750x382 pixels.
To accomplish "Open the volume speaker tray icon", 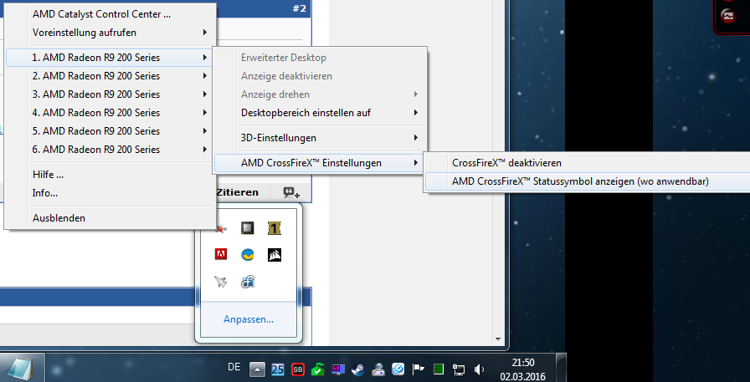I will (x=478, y=369).
